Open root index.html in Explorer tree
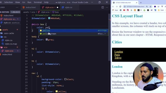The height and width of the screenshot is (93, 166). click(x=10, y=55)
